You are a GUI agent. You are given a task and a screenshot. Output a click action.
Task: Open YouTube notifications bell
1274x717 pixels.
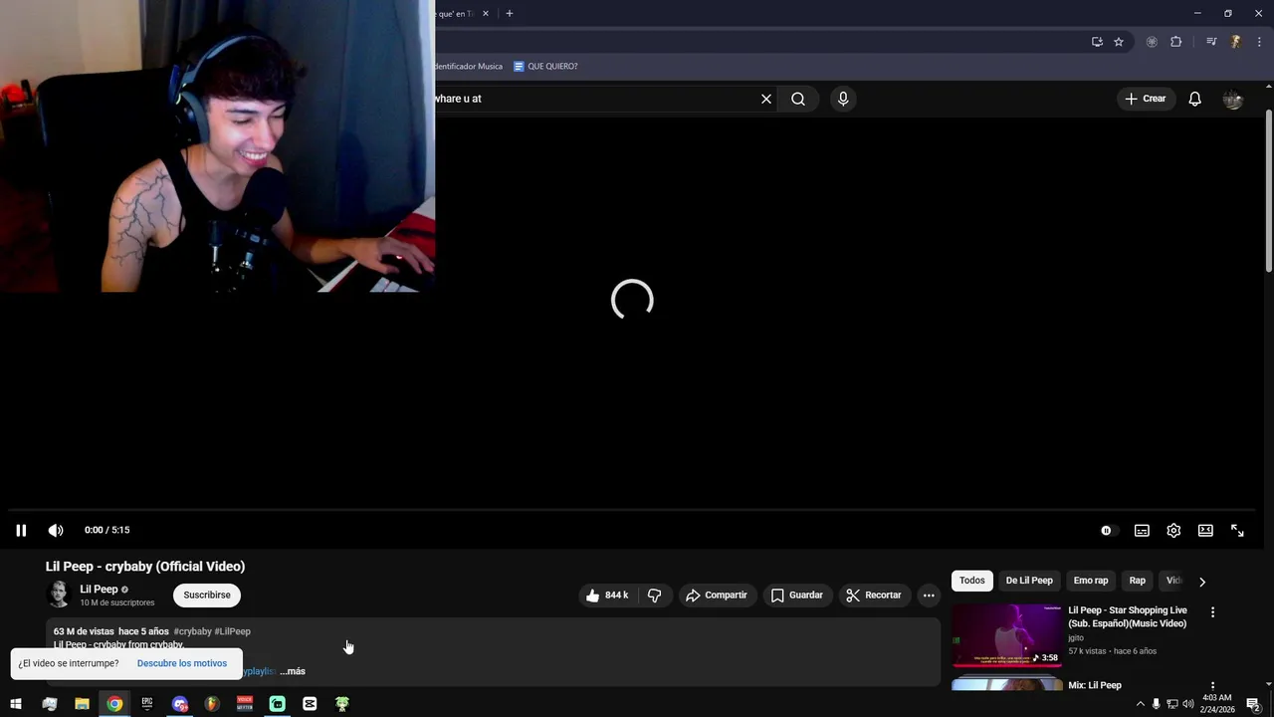coord(1195,99)
